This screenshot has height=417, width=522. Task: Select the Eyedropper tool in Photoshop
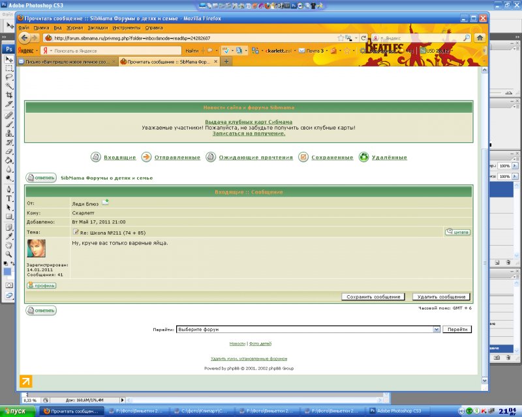point(9,237)
